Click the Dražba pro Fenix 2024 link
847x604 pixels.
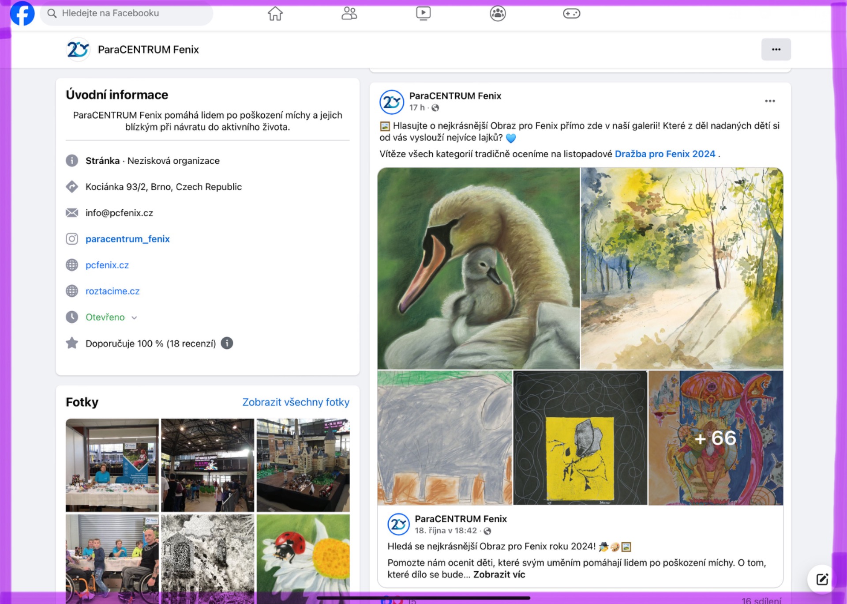pyautogui.click(x=664, y=154)
